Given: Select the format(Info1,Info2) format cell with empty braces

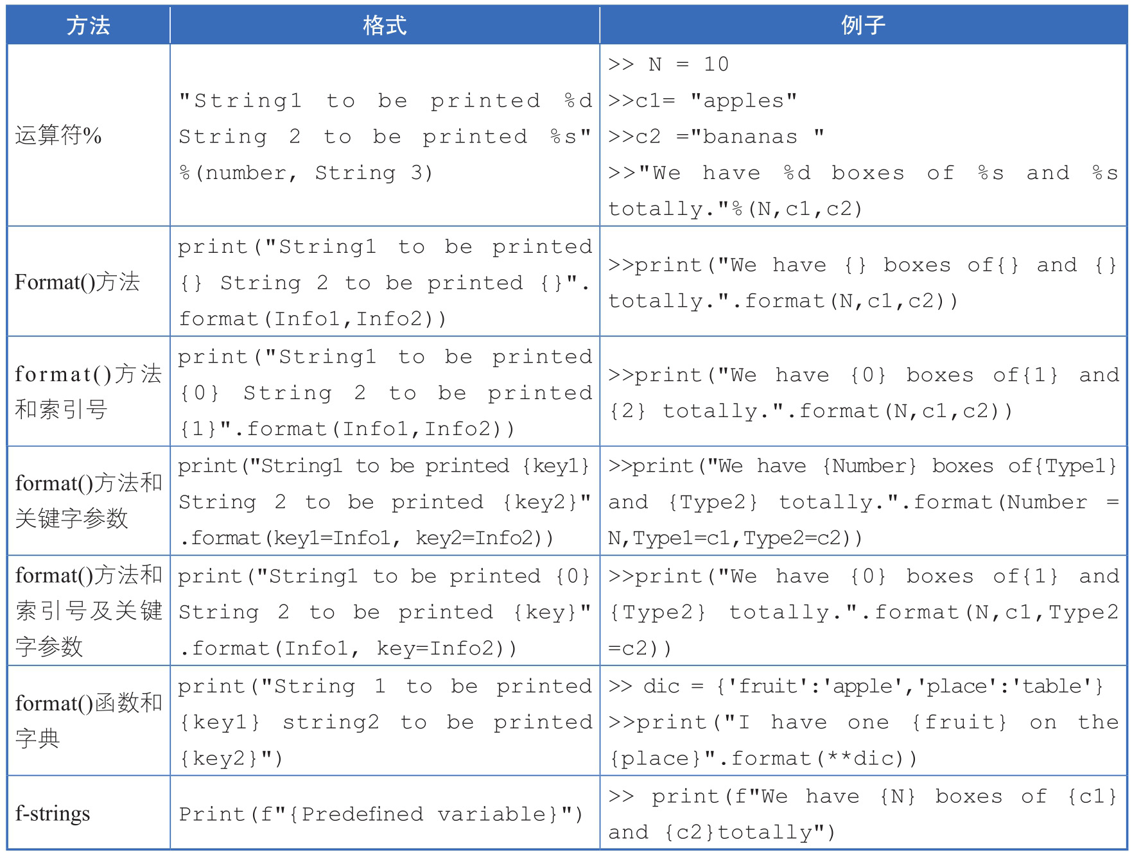Looking at the screenshot, I should [x=385, y=282].
